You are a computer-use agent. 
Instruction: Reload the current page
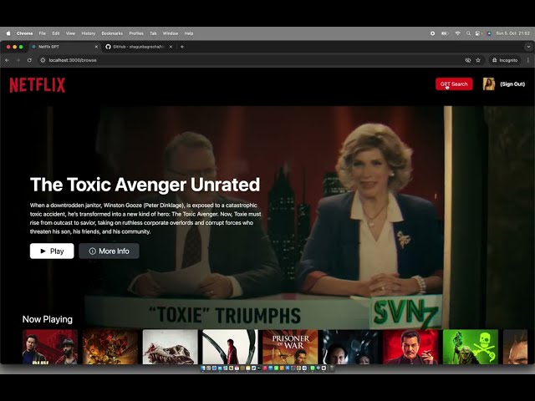tap(29, 60)
